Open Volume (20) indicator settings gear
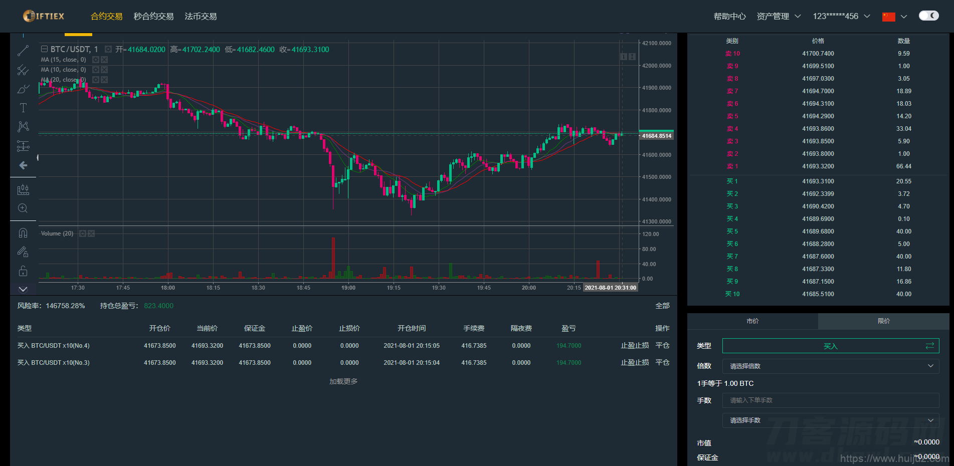The image size is (954, 466). [83, 234]
